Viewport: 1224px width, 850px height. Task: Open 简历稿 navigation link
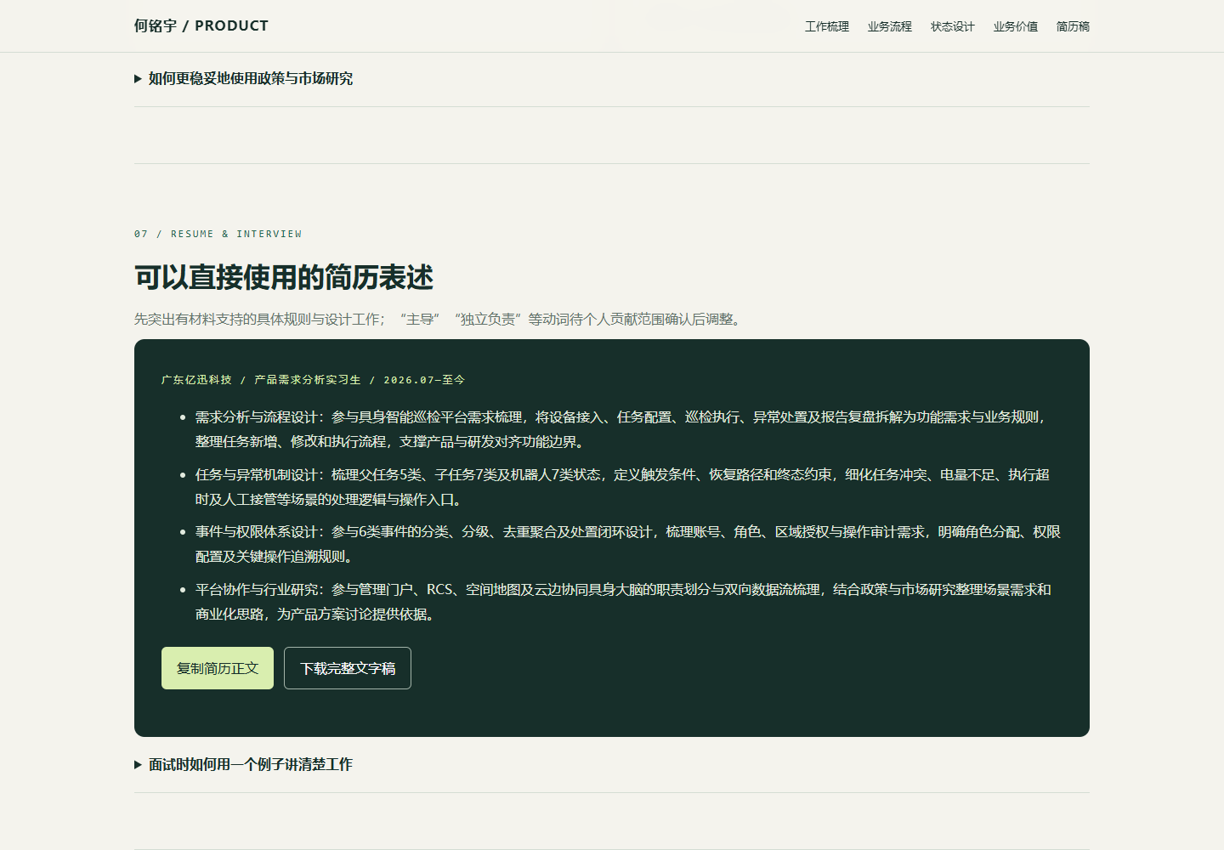click(1073, 26)
